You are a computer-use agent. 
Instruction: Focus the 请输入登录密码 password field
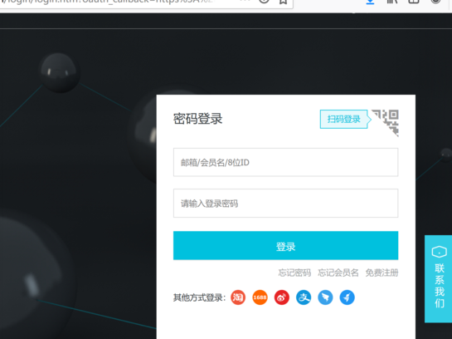[x=285, y=204]
